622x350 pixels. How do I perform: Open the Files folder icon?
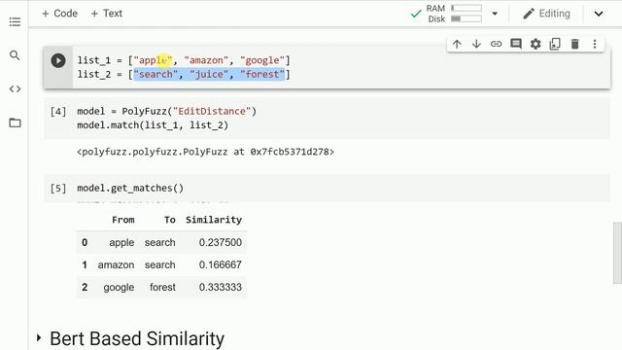point(15,122)
